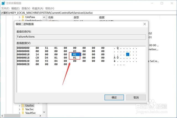177x118 pixels.
Task: Click ASCII character à in row 00000020
Action: (114, 61)
